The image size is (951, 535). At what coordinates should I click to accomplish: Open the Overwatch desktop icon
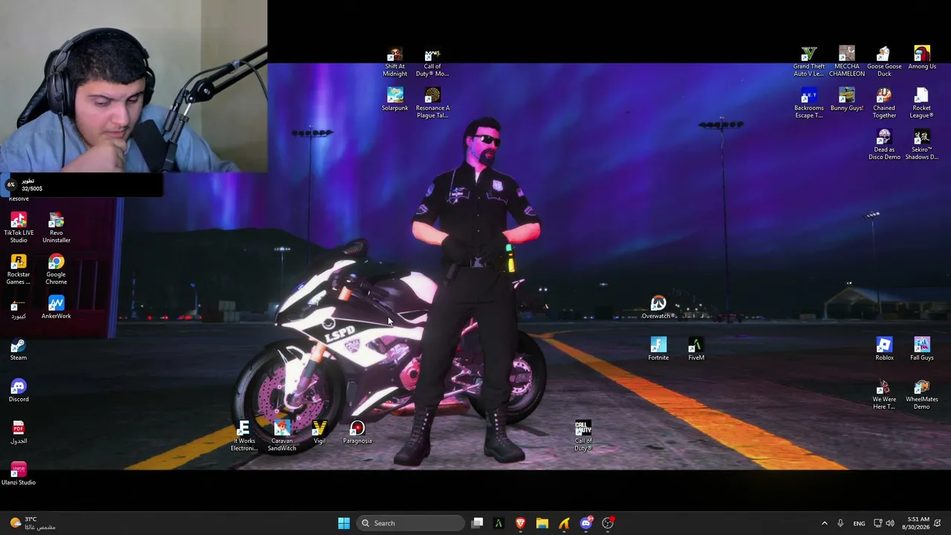coord(658,308)
